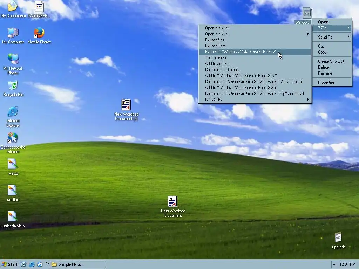Click the 12:34 PM system clock
Image resolution: width=359 pixels, height=269 pixels.
(x=347, y=264)
